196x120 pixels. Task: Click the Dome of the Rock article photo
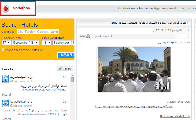(134, 69)
